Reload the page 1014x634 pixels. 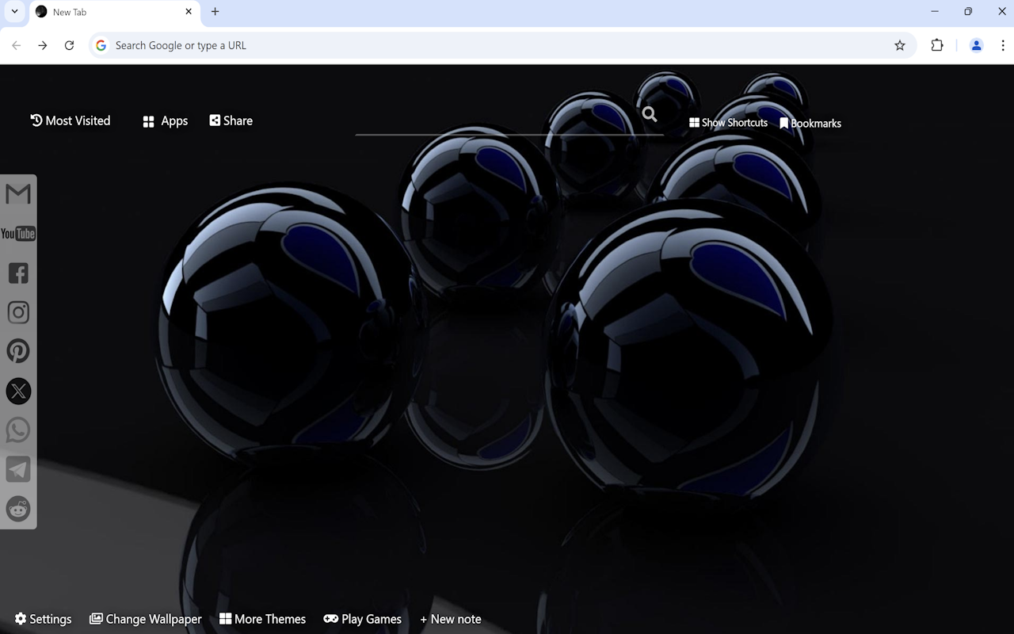pos(69,45)
